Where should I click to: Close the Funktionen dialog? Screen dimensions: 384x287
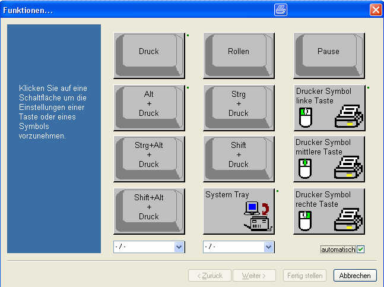coord(376,10)
